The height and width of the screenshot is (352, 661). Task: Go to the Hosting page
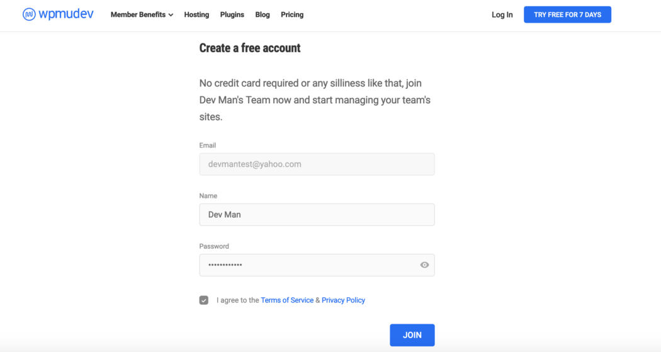(x=196, y=14)
